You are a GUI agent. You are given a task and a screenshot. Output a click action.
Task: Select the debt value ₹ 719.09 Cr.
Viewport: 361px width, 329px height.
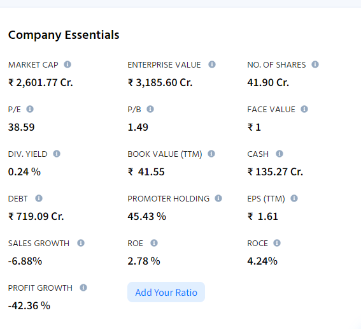pos(36,217)
